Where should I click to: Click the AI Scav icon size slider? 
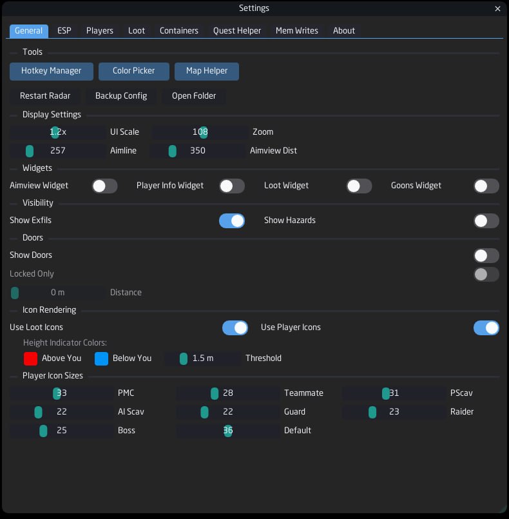tap(61, 412)
